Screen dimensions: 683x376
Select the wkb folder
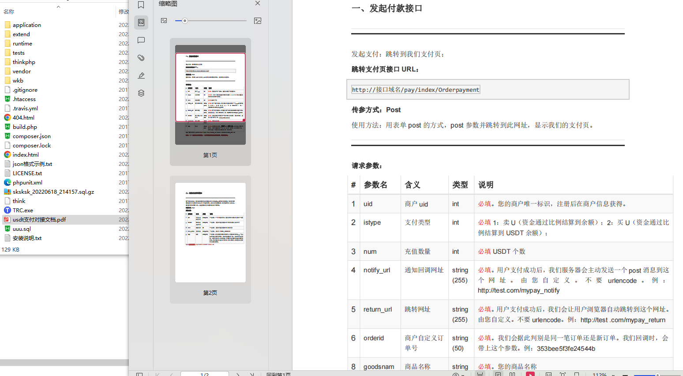click(18, 81)
